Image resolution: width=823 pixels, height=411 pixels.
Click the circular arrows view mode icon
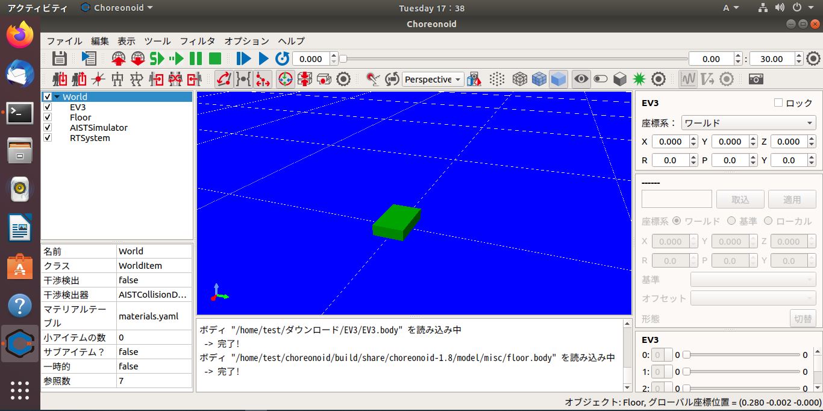pos(392,79)
